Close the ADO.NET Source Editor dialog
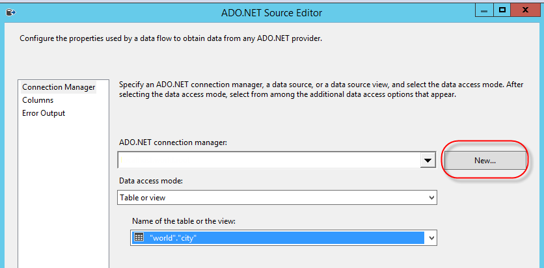This screenshot has width=544, height=268. coord(526,11)
